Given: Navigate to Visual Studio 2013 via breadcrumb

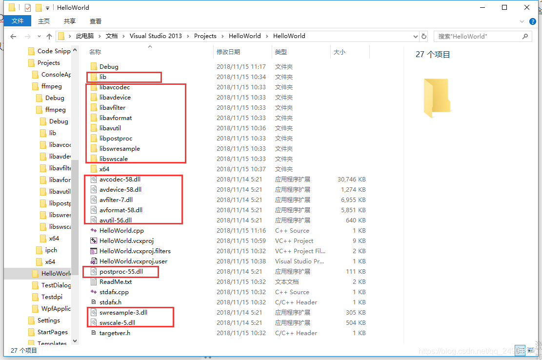Looking at the screenshot, I should pos(156,36).
